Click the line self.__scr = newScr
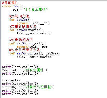Viewport: 107px width, 98px height. pyautogui.click(x=34, y=57)
